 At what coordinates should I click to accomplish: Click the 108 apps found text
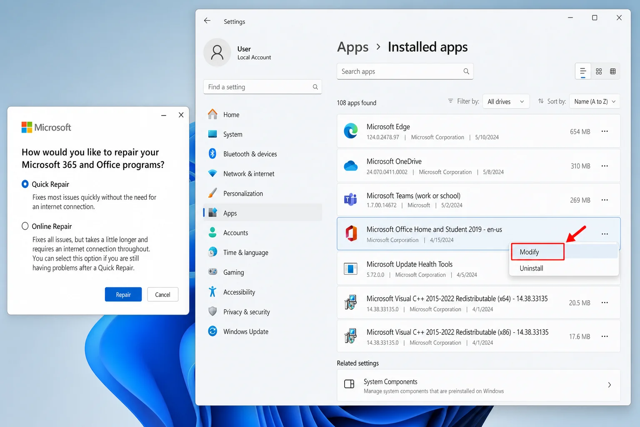(x=357, y=103)
